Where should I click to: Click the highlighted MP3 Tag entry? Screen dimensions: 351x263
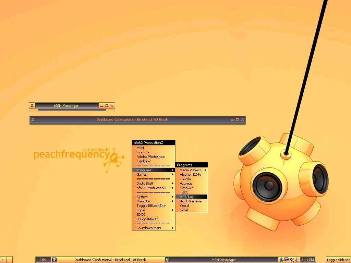tap(191, 197)
